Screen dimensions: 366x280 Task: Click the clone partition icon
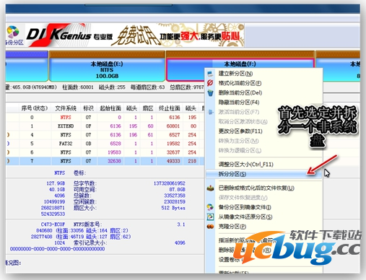(x=210, y=227)
